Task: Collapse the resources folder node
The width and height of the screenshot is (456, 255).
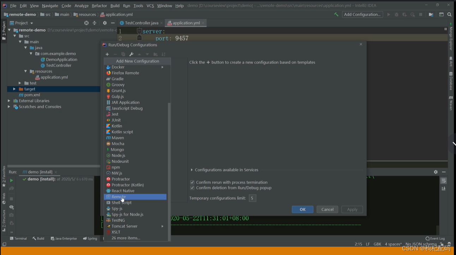Action: [25, 71]
